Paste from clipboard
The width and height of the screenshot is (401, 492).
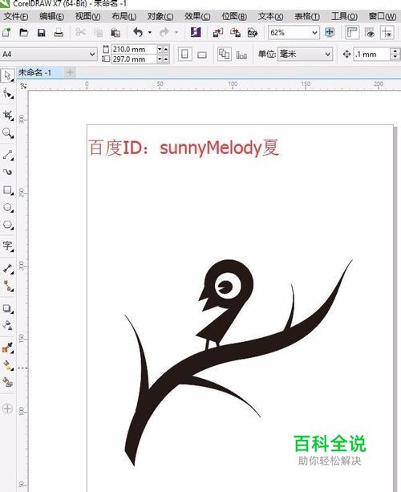pos(115,32)
